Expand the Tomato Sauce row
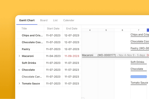 19,83
